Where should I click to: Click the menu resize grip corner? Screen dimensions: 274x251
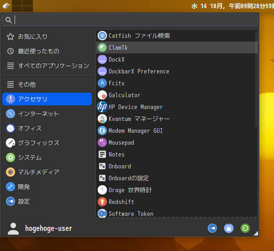click(x=256, y=233)
